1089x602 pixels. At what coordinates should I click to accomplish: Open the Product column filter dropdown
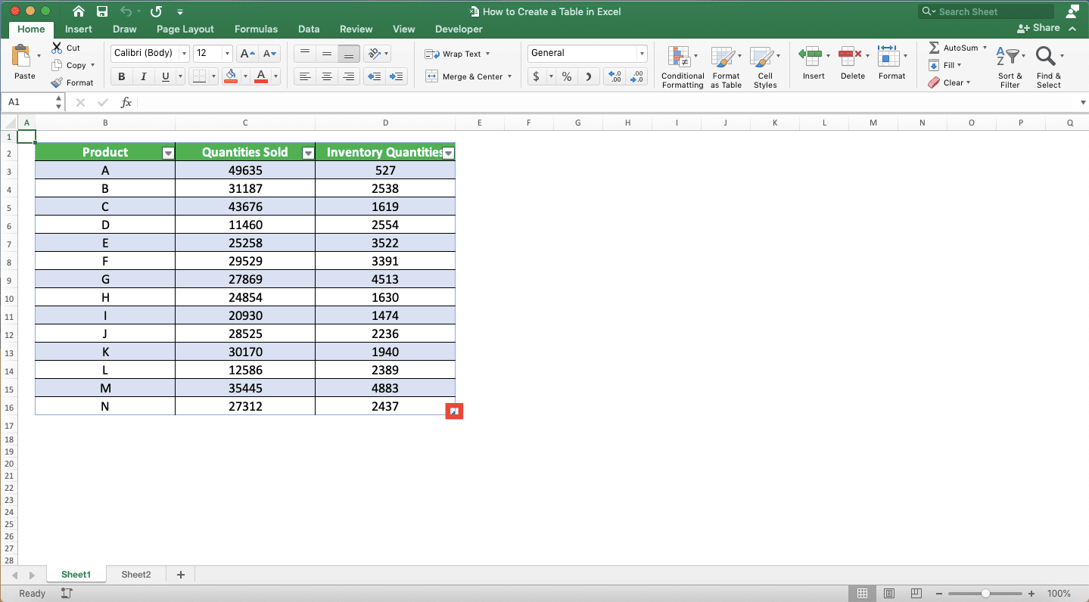[168, 154]
